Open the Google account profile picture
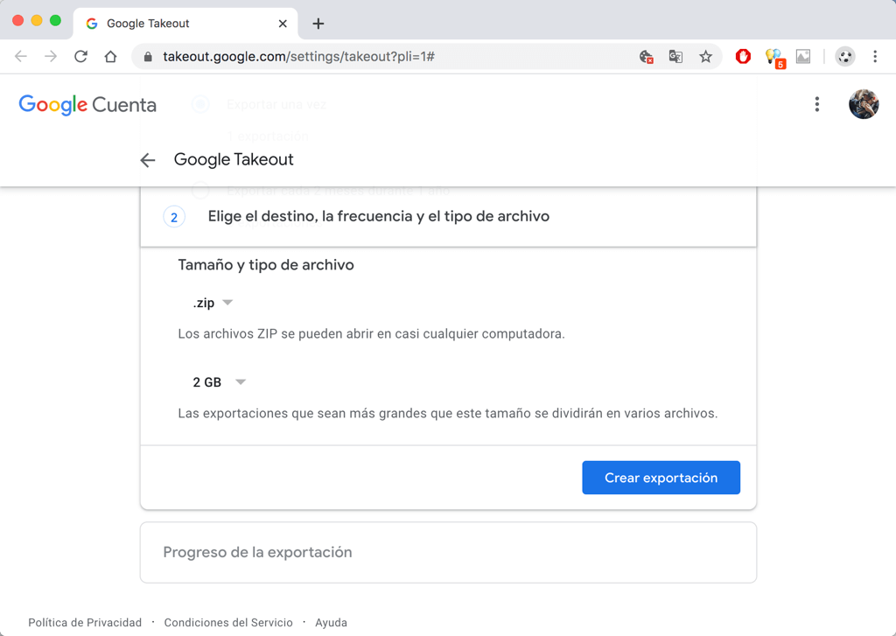 click(864, 104)
